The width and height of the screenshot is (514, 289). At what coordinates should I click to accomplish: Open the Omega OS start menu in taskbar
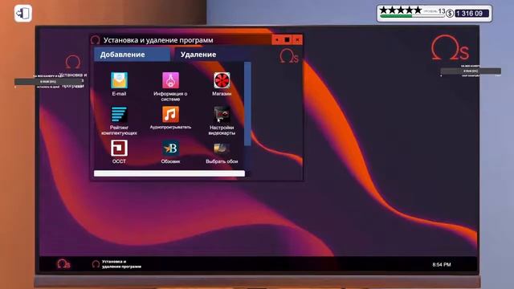point(63,264)
